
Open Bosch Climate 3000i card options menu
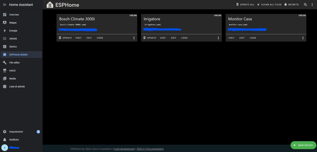coord(134,38)
